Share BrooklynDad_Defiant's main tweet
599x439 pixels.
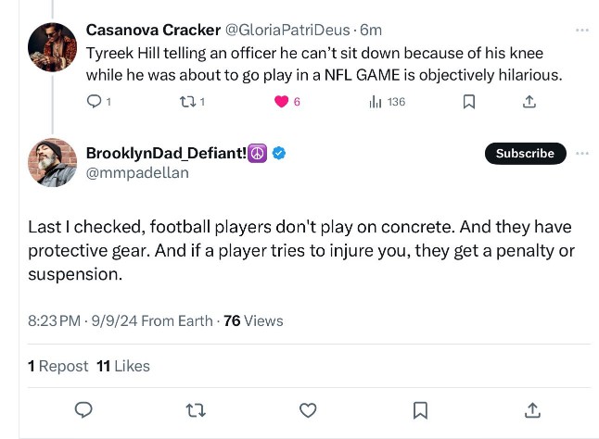(x=532, y=409)
